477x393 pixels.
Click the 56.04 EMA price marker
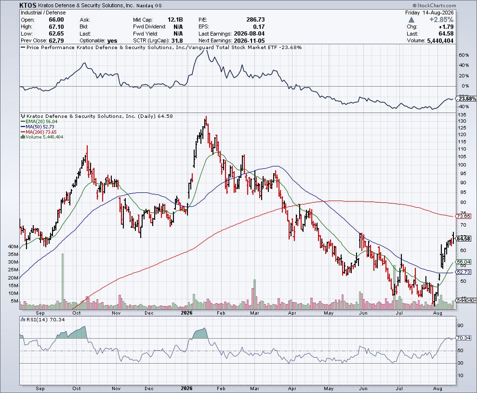[x=464, y=262]
